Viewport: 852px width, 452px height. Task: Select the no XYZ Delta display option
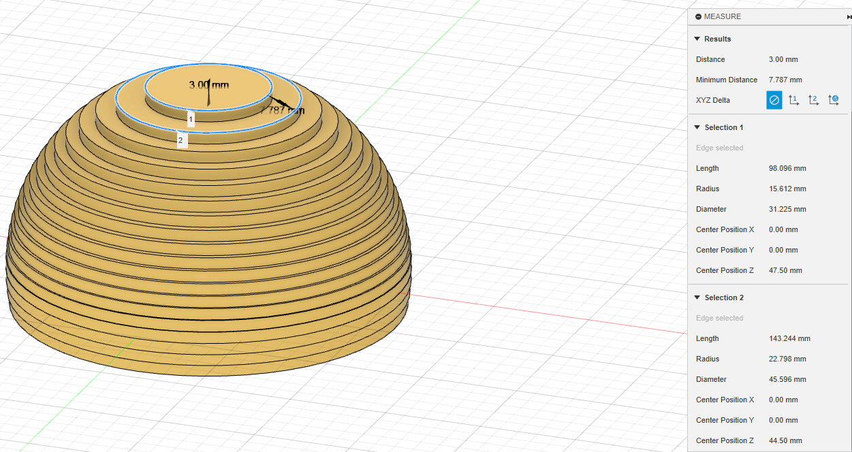click(x=774, y=100)
